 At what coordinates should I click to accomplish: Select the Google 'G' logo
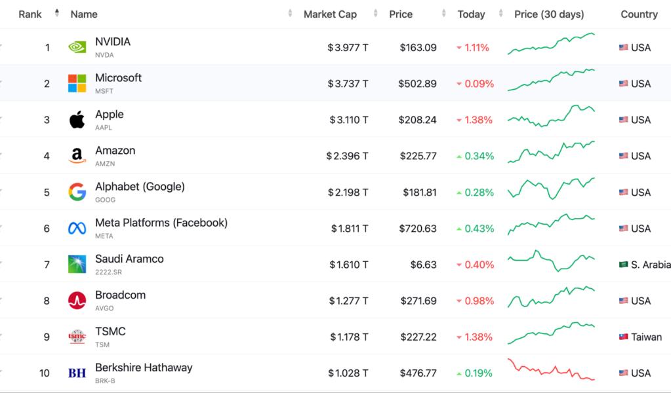coord(77,191)
